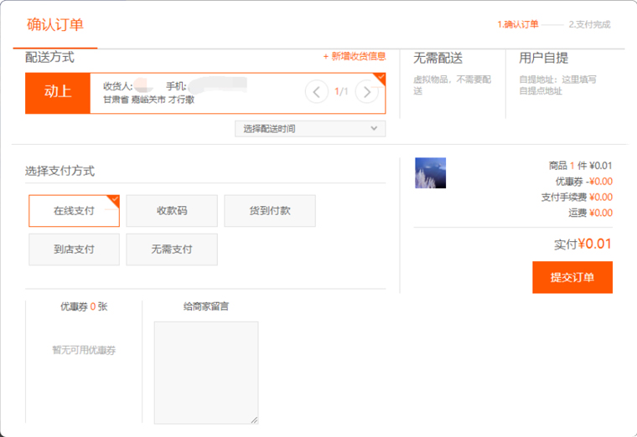637x437 pixels.
Task: Select 收款码 payment method
Action: (x=172, y=211)
